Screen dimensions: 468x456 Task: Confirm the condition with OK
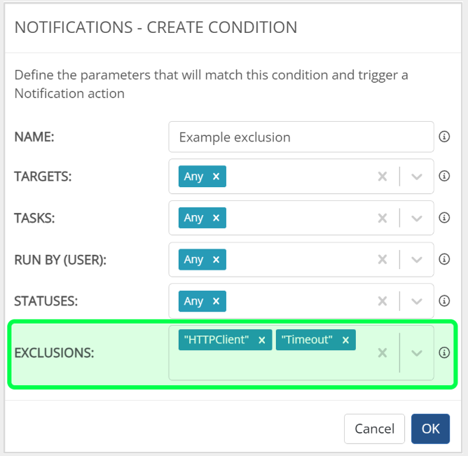pos(430,428)
